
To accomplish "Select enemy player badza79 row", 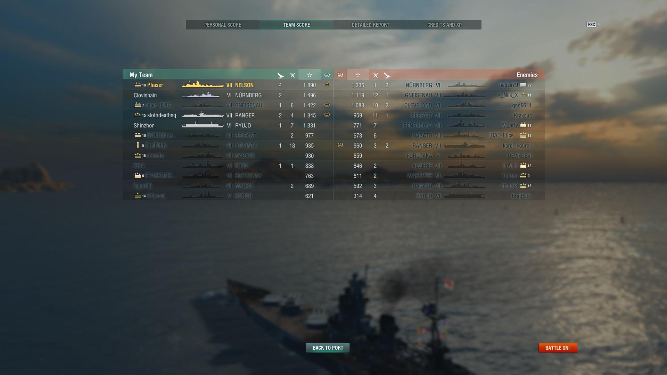I will pyautogui.click(x=439, y=85).
